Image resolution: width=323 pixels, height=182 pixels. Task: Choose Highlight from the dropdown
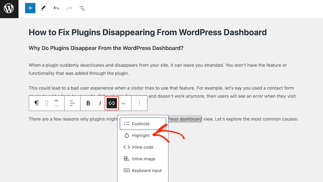coord(143,136)
